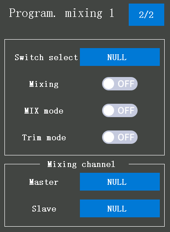Tap the white knob of Trim mode switch
The width and height of the screenshot is (170, 232).
[109, 137]
